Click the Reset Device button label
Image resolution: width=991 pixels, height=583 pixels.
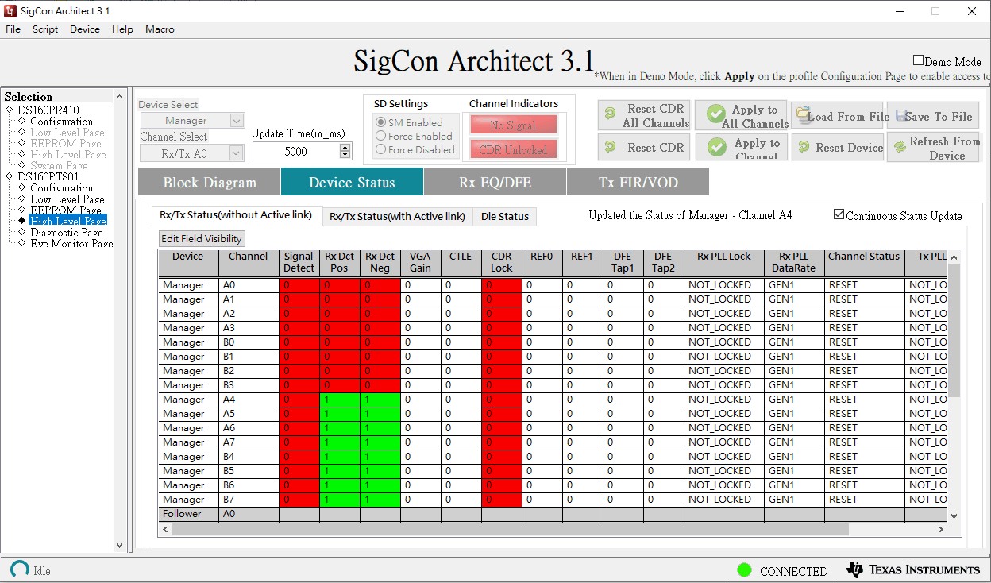point(850,147)
